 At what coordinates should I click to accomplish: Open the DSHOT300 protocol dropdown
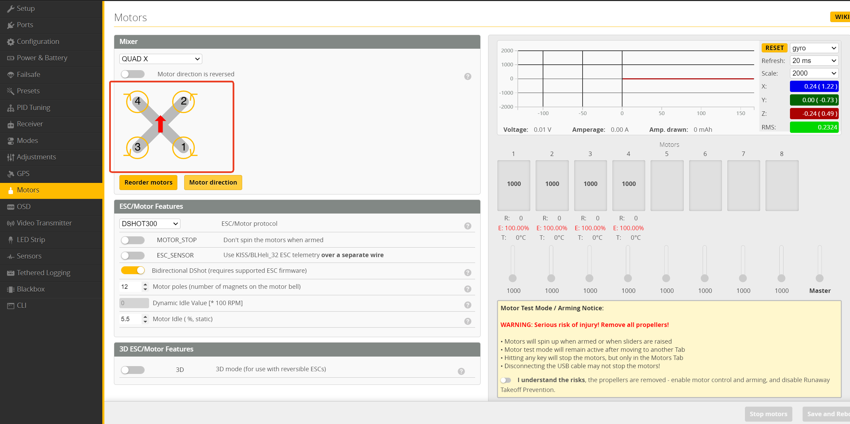tap(149, 224)
